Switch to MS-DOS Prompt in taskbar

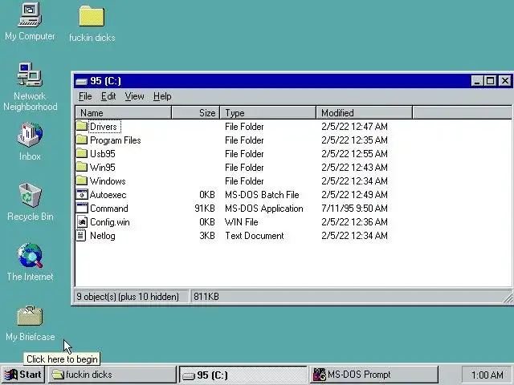[373, 375]
